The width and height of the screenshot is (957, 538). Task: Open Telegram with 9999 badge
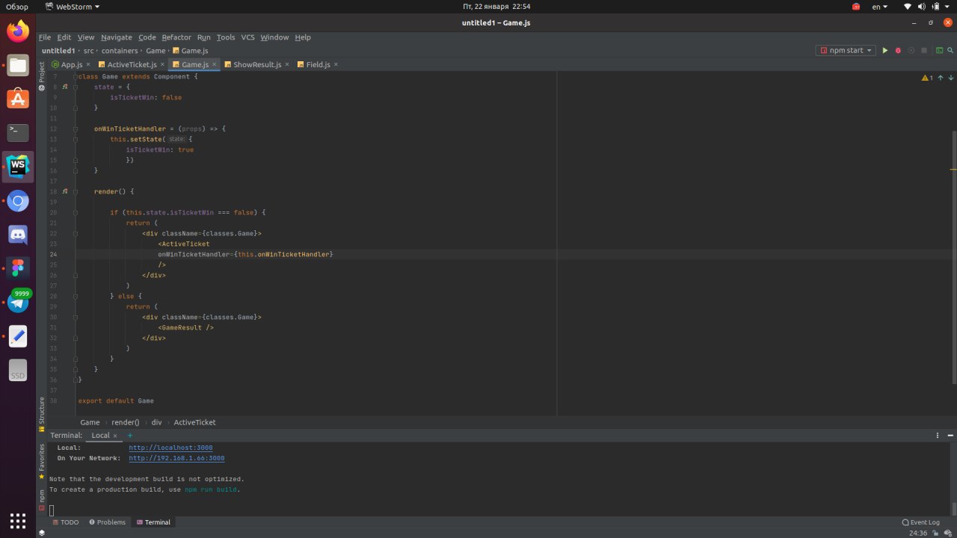tap(18, 301)
